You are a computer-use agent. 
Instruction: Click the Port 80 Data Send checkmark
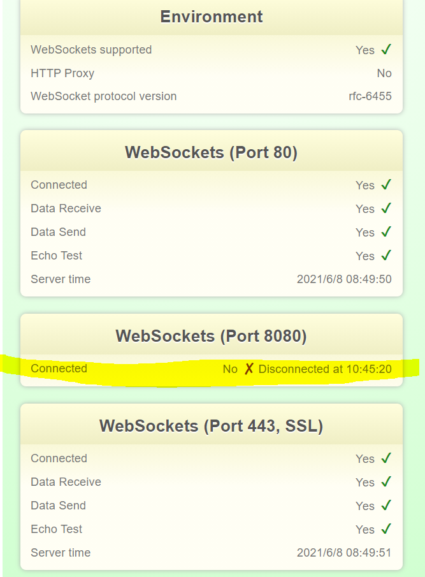click(386, 232)
